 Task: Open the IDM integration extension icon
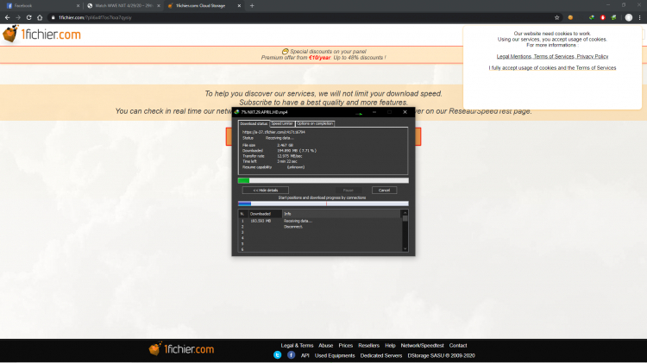[x=591, y=17]
